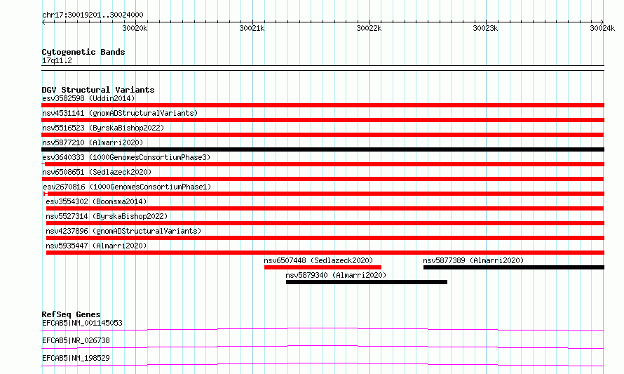
Task: Click the red bar below esv3582598
Action: pyautogui.click(x=323, y=105)
